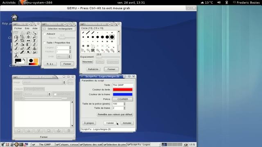The width and height of the screenshot is (262, 147).
Task: Open the layer Mode dropdown
Action: [x=37, y=94]
